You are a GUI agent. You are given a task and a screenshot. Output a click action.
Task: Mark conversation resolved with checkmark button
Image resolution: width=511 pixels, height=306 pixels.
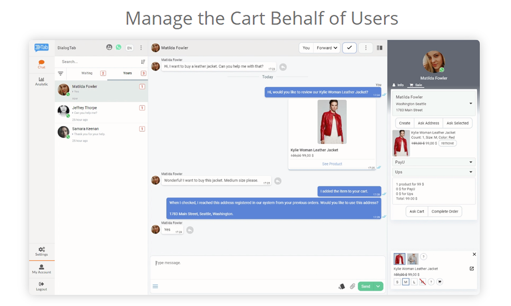(349, 48)
